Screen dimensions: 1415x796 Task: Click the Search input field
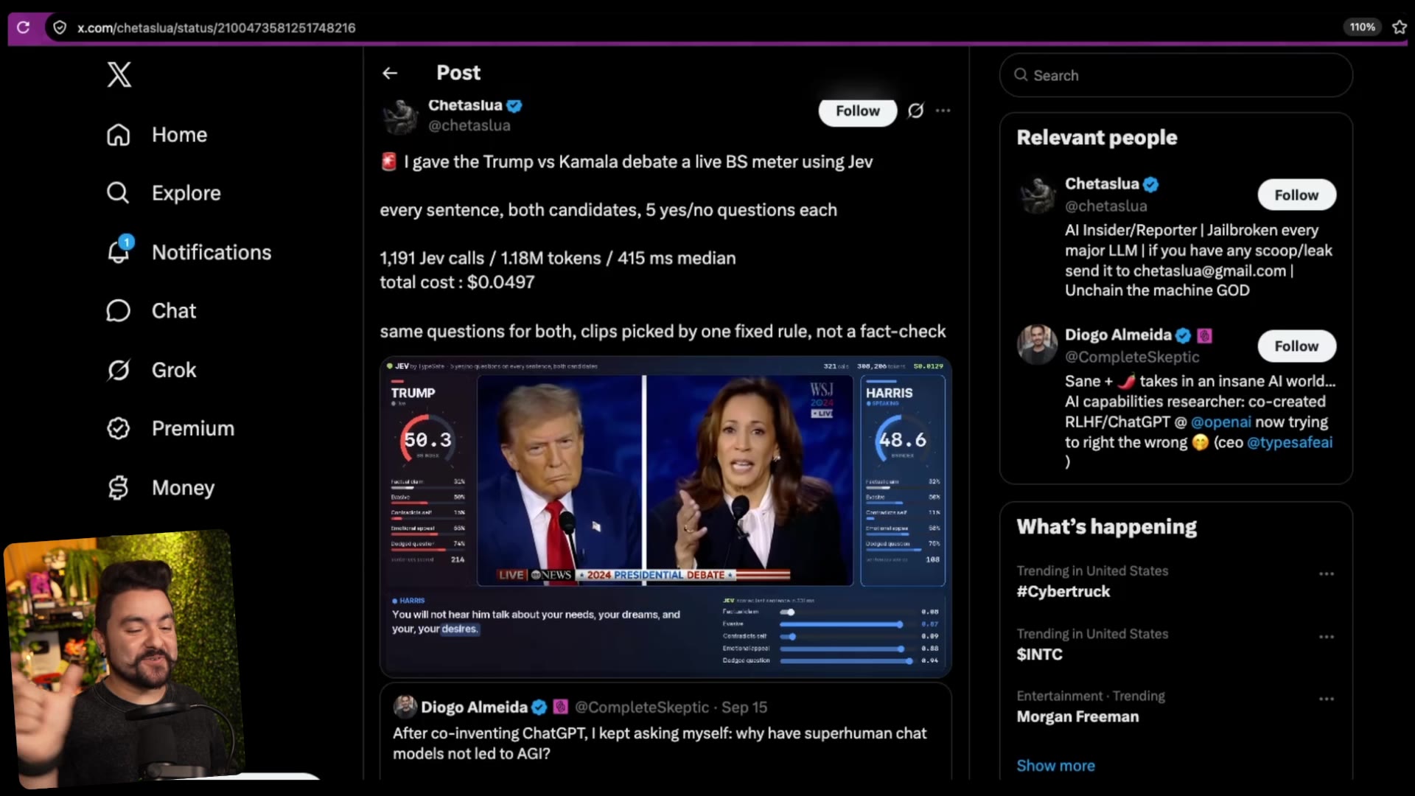pos(1175,75)
